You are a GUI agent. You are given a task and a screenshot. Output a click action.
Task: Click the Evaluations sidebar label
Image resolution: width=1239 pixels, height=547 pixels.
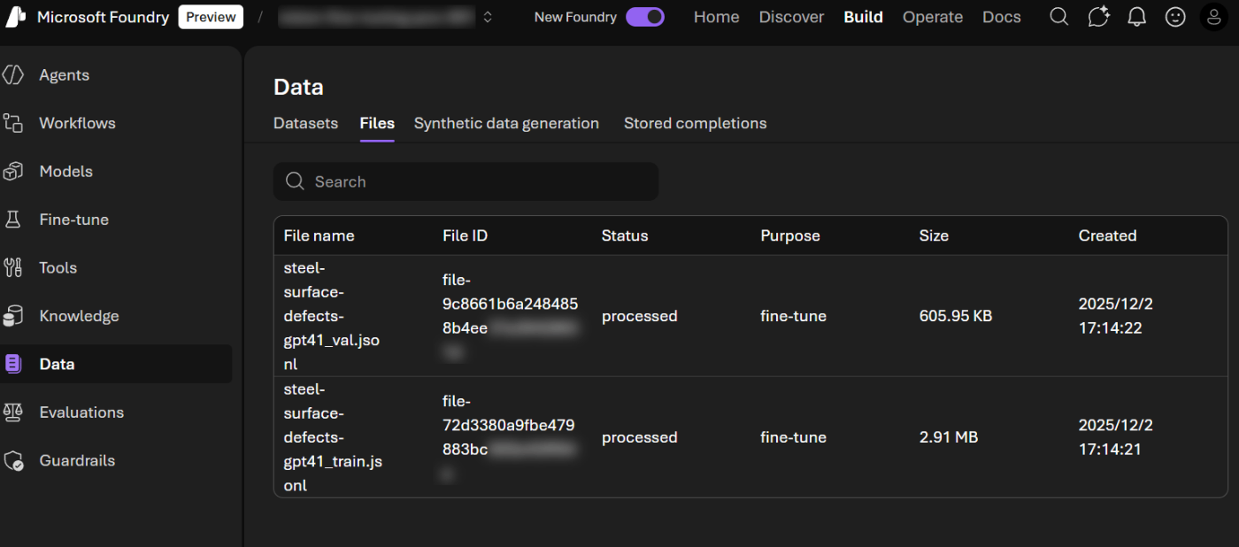click(x=81, y=412)
